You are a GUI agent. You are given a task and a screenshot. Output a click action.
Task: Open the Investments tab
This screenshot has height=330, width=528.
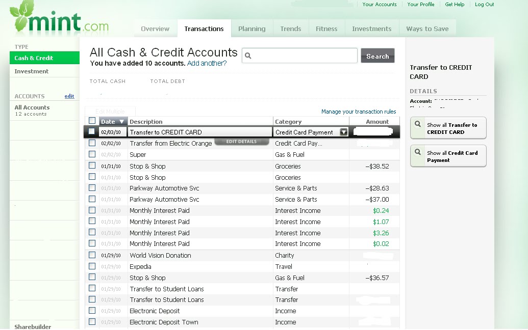(x=372, y=29)
